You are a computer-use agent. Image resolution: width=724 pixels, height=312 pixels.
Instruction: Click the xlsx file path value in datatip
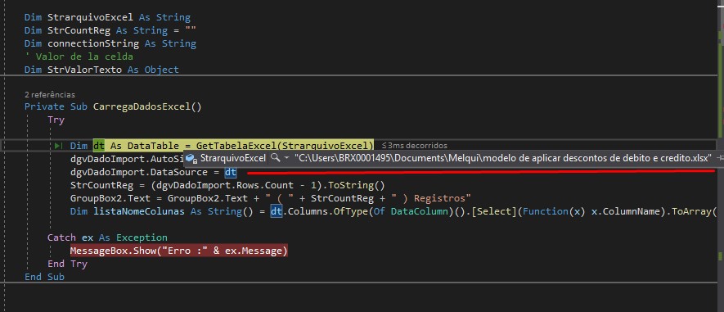502,158
